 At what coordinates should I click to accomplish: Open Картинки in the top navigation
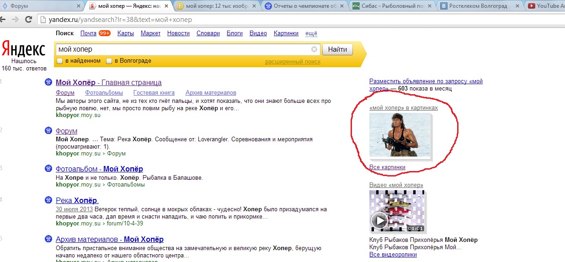[286, 33]
